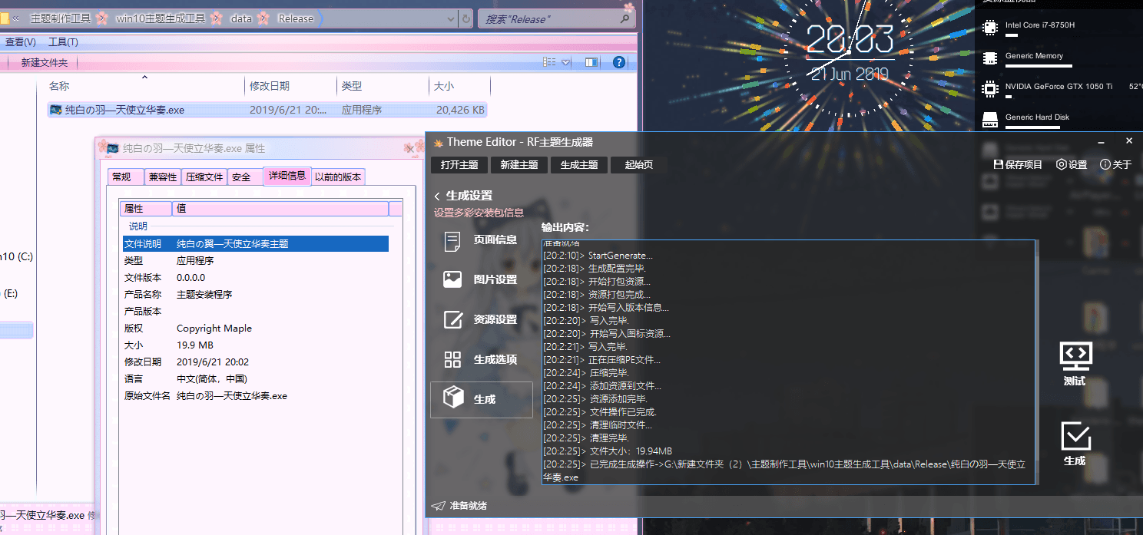1143x535 pixels.
Task: Click the data breadcrumb folder
Action: coord(241,18)
